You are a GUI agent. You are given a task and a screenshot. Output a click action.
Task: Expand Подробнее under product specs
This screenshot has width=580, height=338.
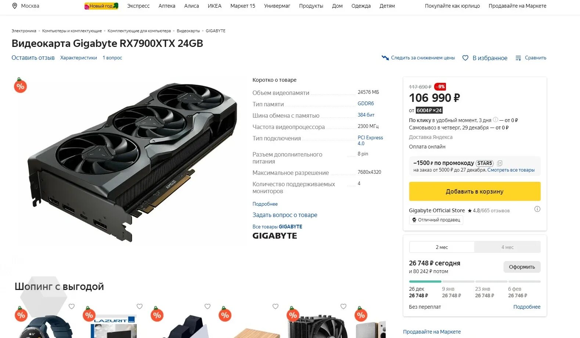point(265,204)
